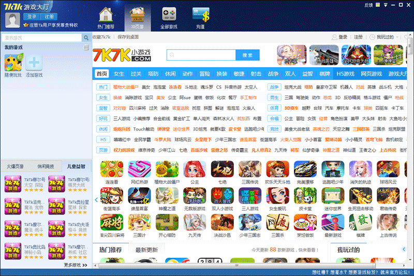414x276 pixels.
Task: Select the 儿童益智 sidebar tab
Action: (76, 166)
